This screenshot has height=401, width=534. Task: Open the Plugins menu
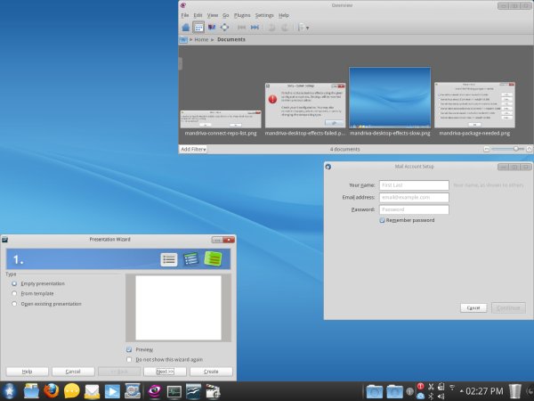242,15
